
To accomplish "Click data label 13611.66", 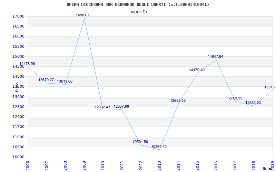I will pyautogui.click(x=65, y=81).
